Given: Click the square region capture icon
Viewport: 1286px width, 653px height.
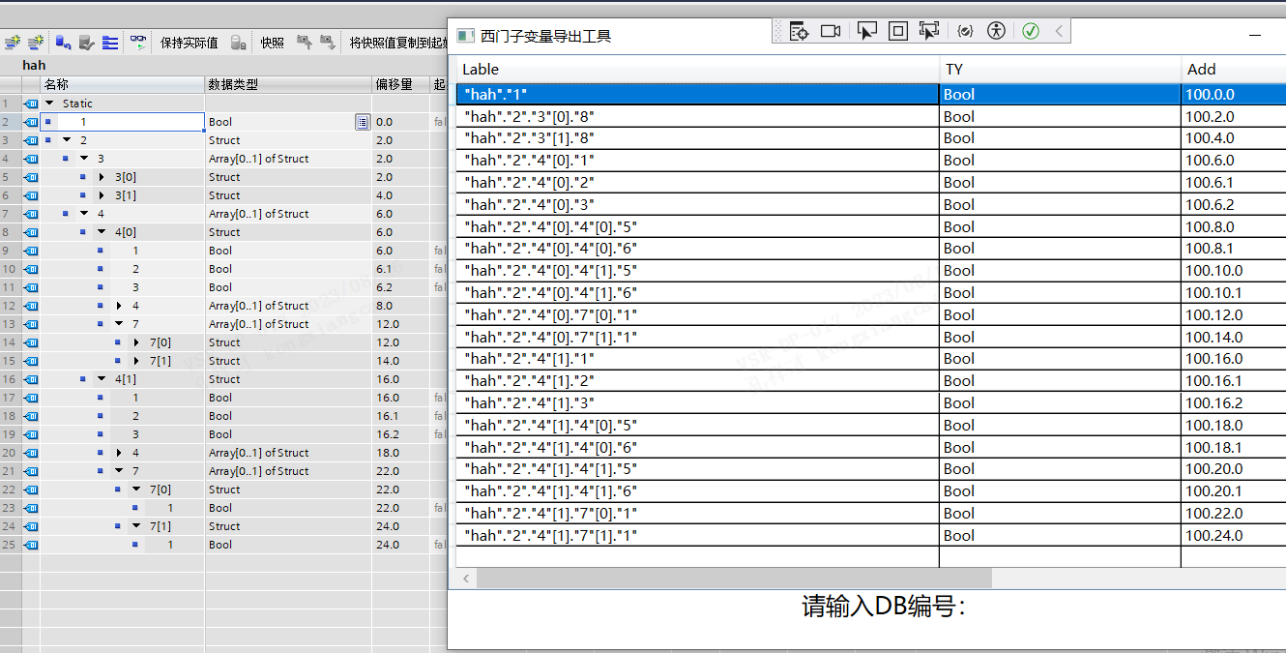Looking at the screenshot, I should 897,31.
